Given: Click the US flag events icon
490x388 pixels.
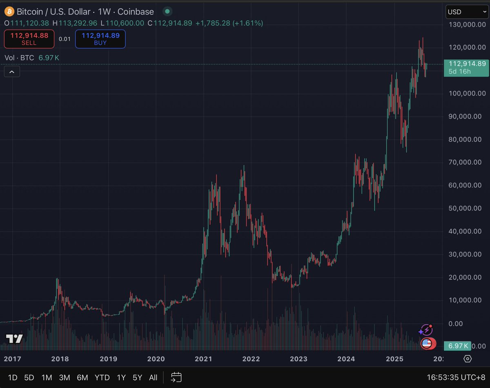Looking at the screenshot, I should coord(428,344).
